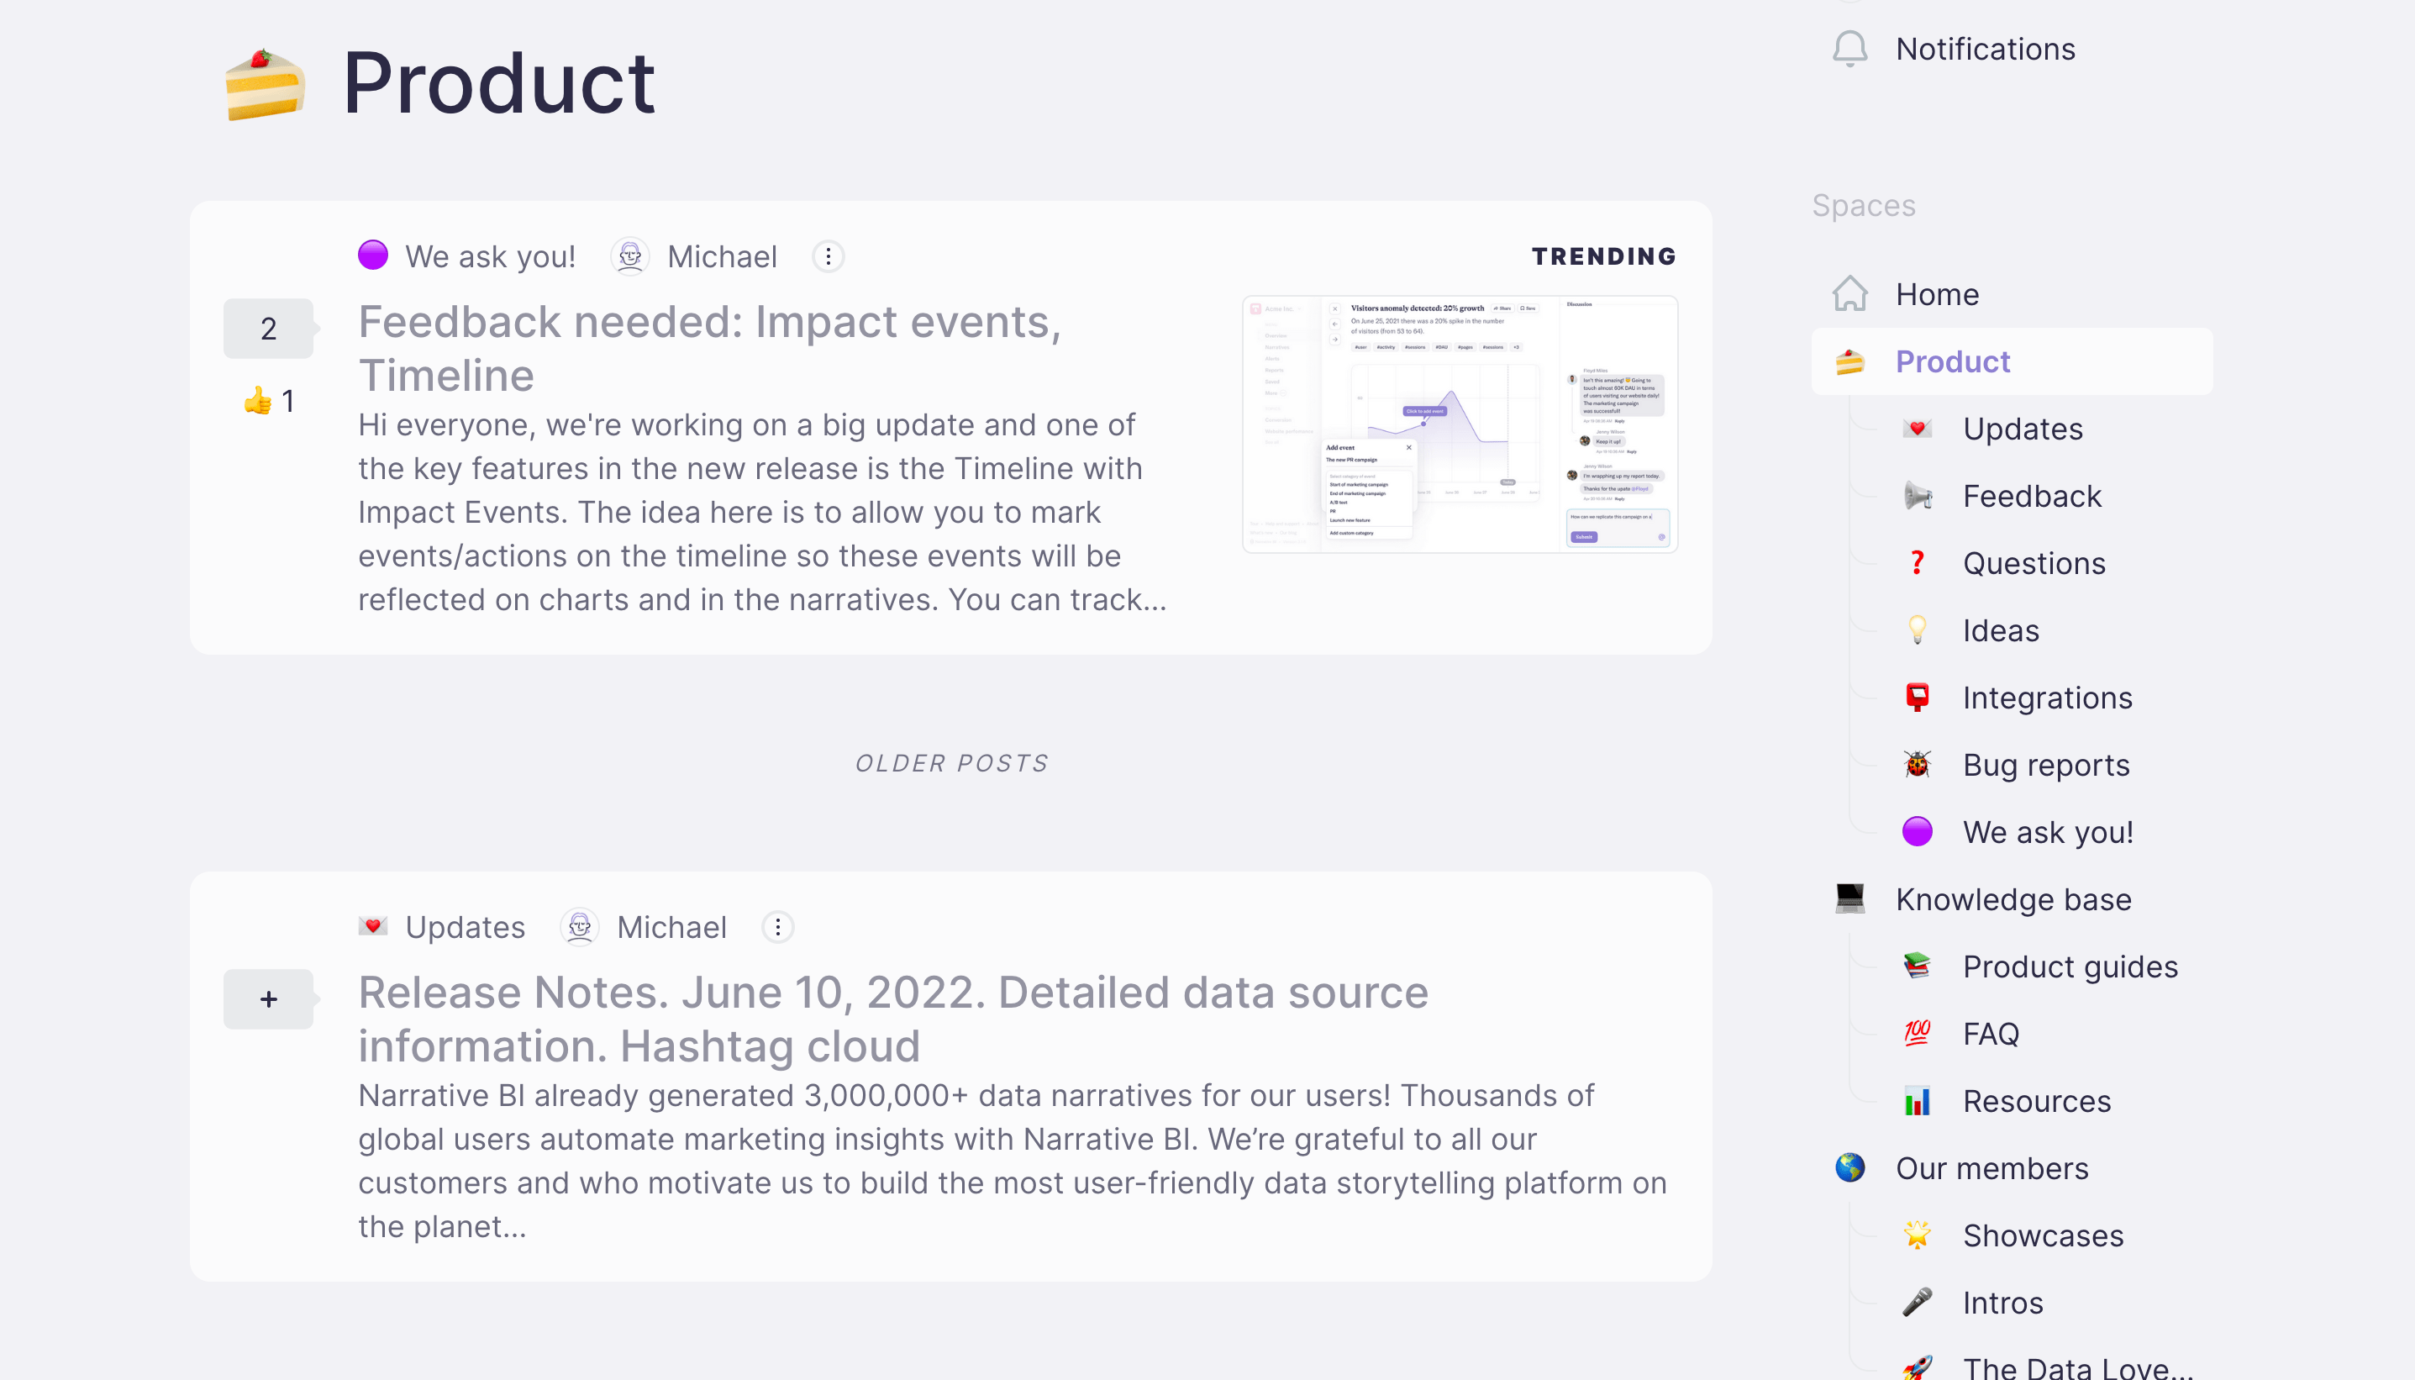Open the three-dot menu on the Release Notes post
Viewport: 2415px width, 1380px height.
click(x=778, y=926)
